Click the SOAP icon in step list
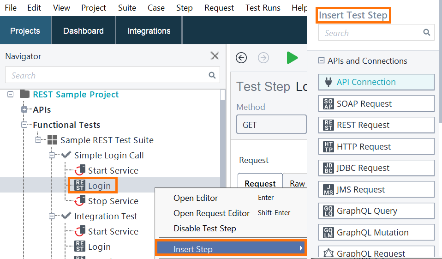The height and width of the screenshot is (259, 442). 329,104
